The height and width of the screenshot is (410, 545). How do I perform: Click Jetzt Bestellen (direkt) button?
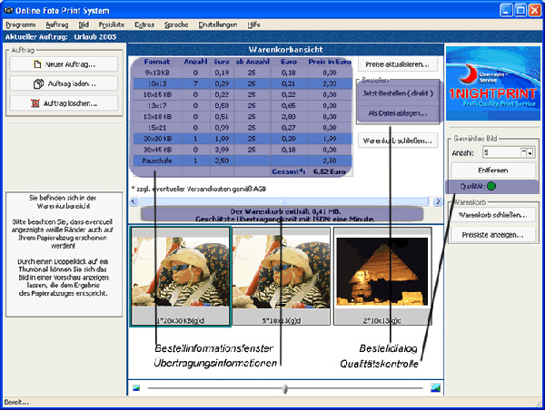(x=398, y=93)
